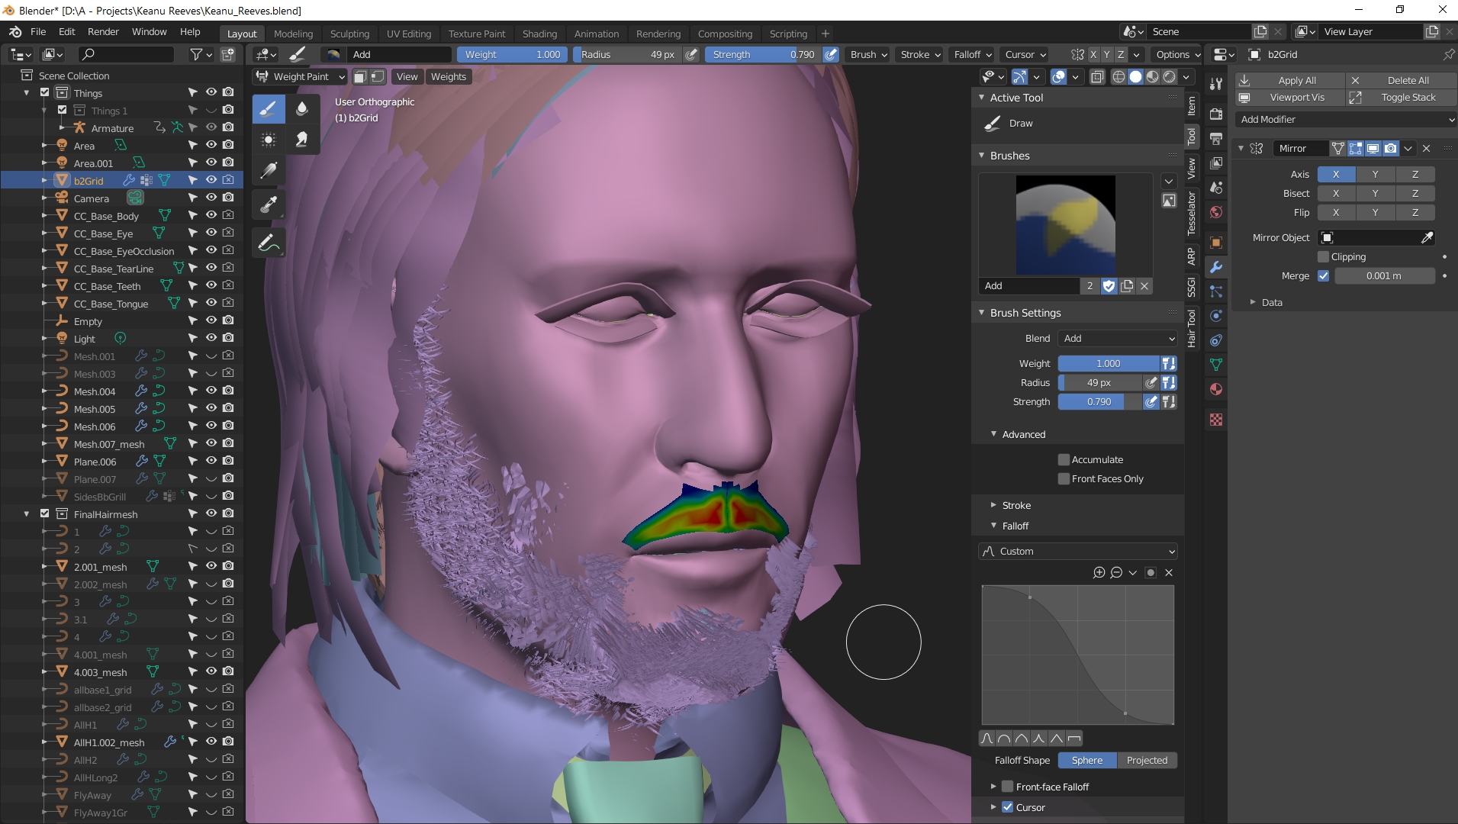Enable the Accumulate checkbox
This screenshot has height=824, width=1458.
click(1064, 459)
